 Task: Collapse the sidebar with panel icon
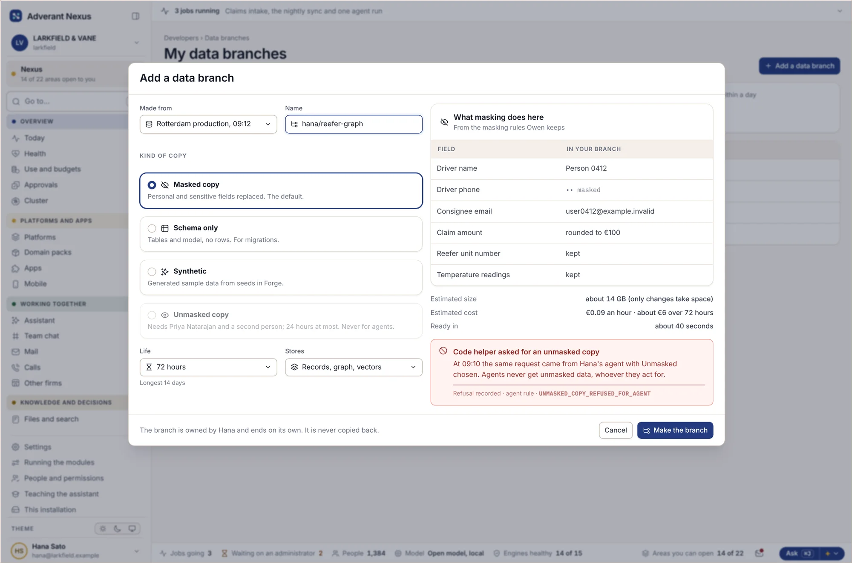[x=135, y=16]
